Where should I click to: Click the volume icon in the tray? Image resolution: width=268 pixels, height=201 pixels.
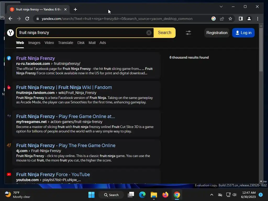(x=234, y=195)
